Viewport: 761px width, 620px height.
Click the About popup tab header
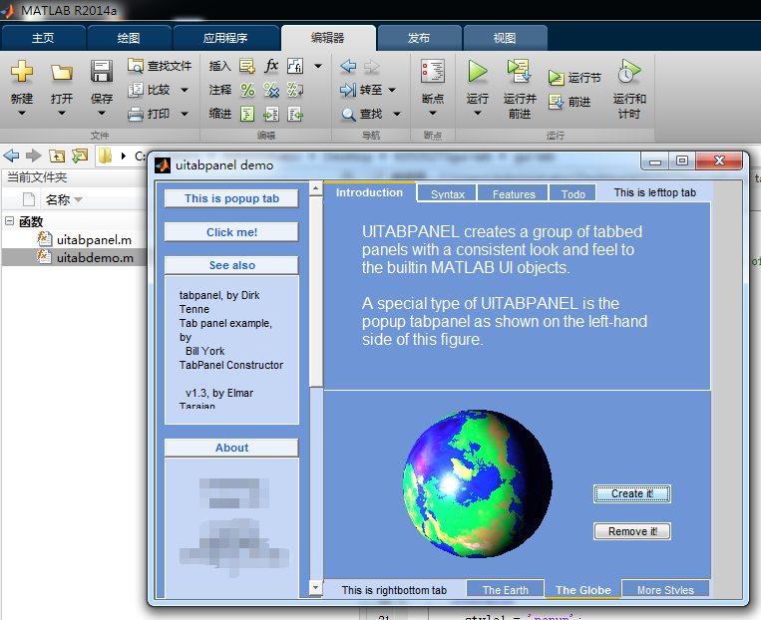tap(231, 448)
